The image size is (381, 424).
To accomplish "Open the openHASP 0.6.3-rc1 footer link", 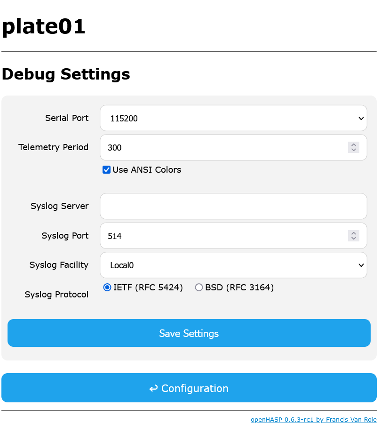I will [313, 419].
